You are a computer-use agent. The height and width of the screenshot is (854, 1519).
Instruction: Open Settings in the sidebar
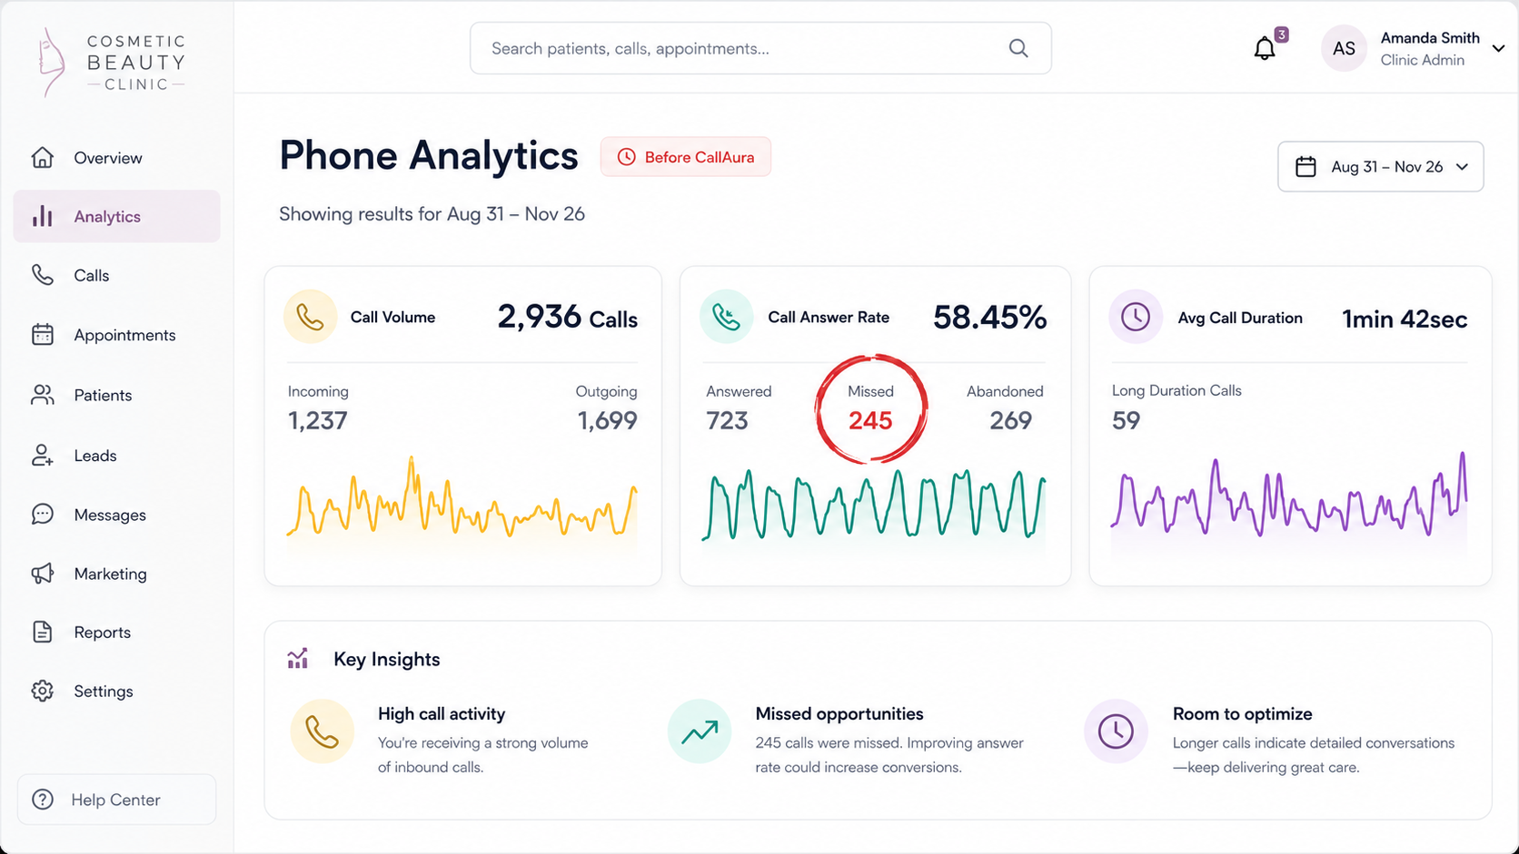117,691
